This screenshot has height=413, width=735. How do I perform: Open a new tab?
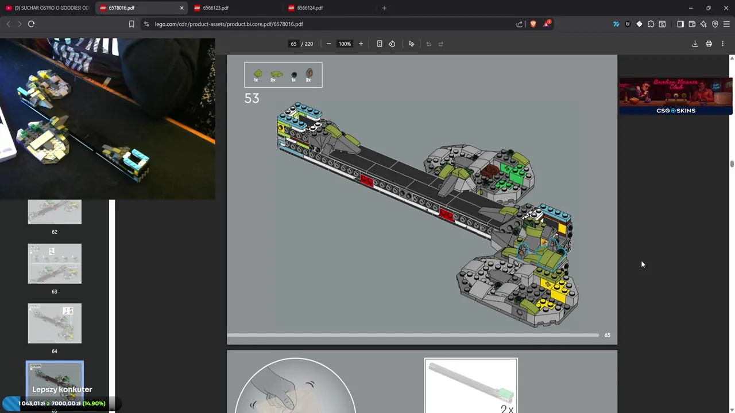point(384,8)
